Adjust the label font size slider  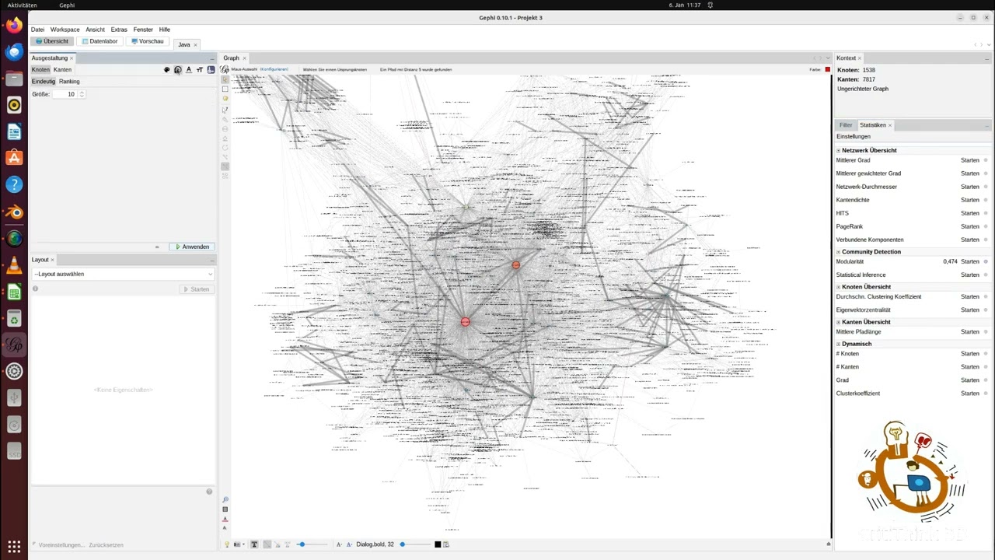415,544
